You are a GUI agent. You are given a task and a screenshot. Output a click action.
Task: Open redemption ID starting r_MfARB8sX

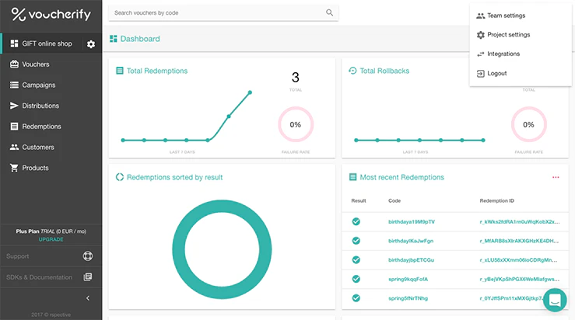519,241
